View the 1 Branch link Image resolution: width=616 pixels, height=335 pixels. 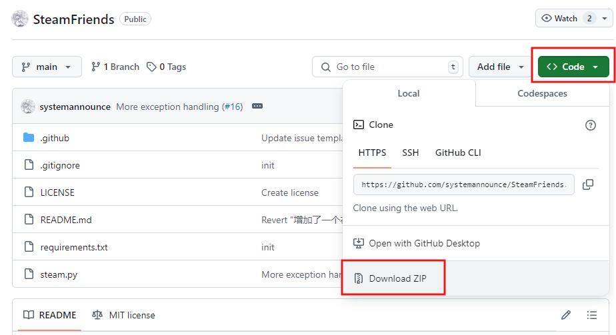115,67
